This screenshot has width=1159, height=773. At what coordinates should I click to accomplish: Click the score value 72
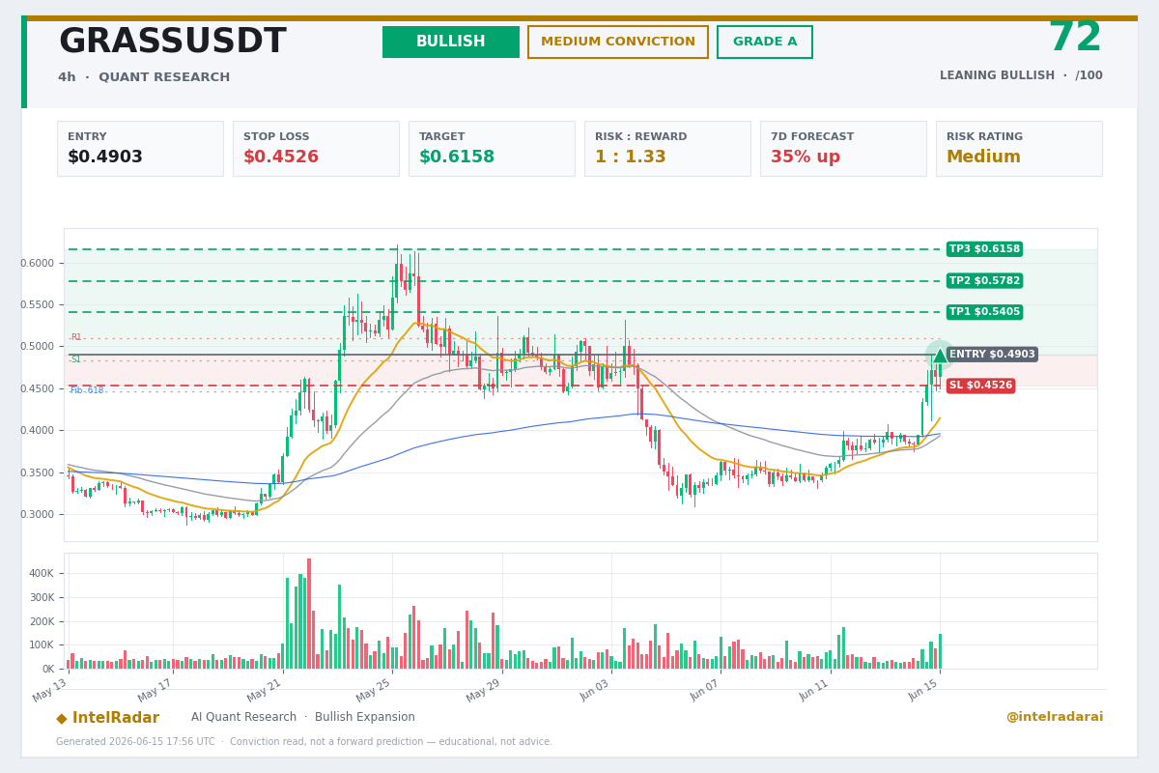coord(1075,39)
